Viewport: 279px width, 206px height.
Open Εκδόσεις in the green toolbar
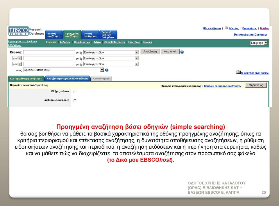65,42
